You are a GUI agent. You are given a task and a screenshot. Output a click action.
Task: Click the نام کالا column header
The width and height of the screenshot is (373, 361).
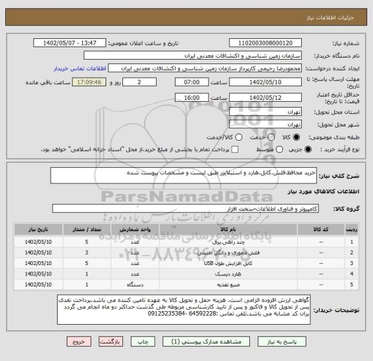228,229
